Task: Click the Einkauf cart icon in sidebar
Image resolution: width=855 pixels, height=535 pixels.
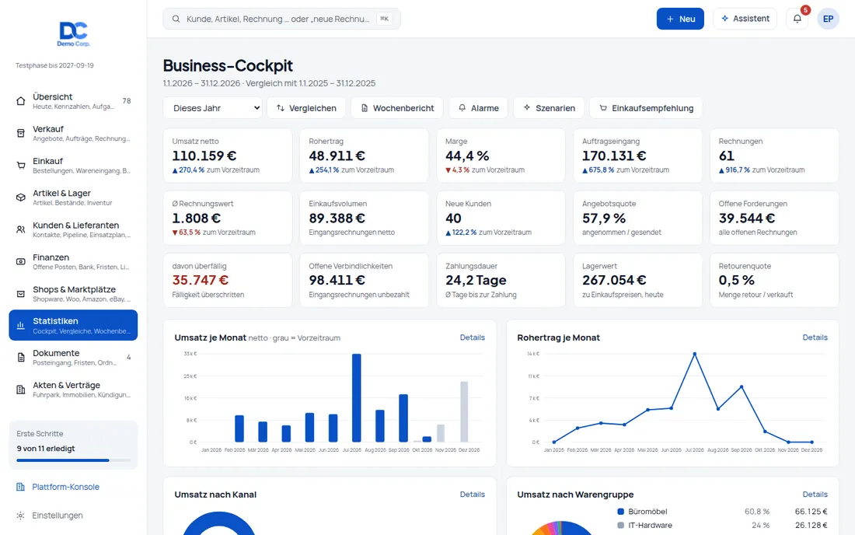Action: pyautogui.click(x=21, y=166)
